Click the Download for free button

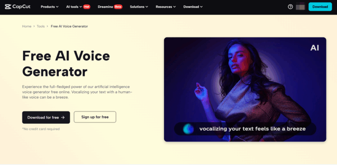click(46, 117)
